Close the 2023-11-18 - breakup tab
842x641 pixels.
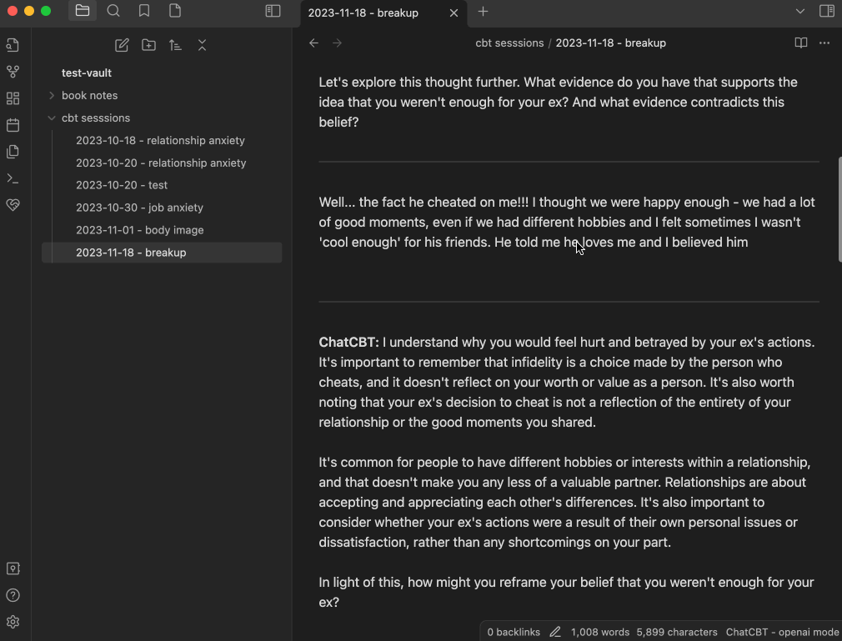click(454, 13)
